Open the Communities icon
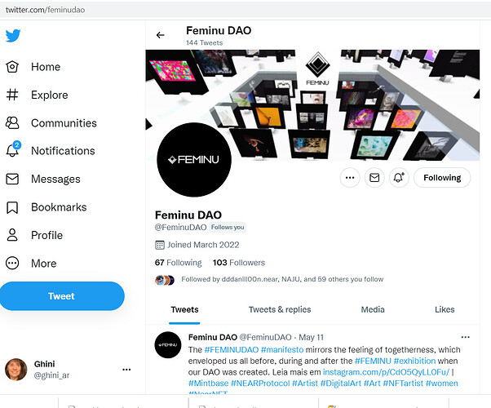491x408 pixels. coord(12,123)
